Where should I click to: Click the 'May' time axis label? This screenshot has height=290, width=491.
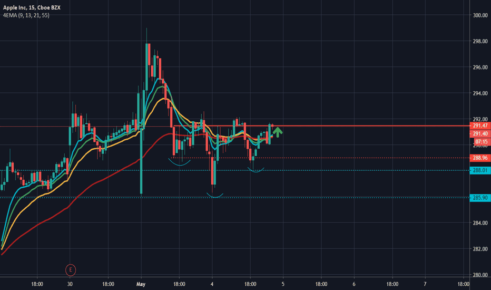pos(141,284)
